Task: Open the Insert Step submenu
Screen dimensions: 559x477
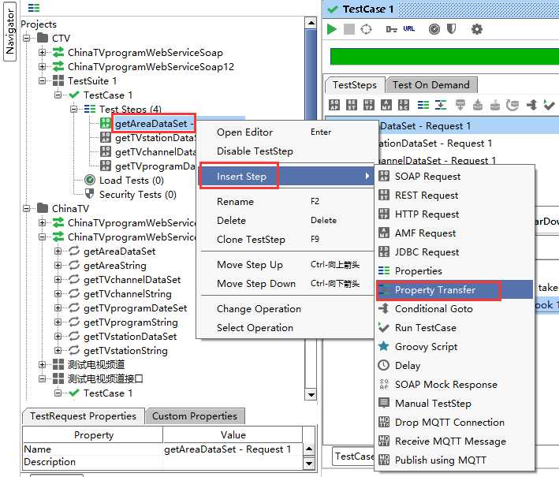Action: click(287, 176)
